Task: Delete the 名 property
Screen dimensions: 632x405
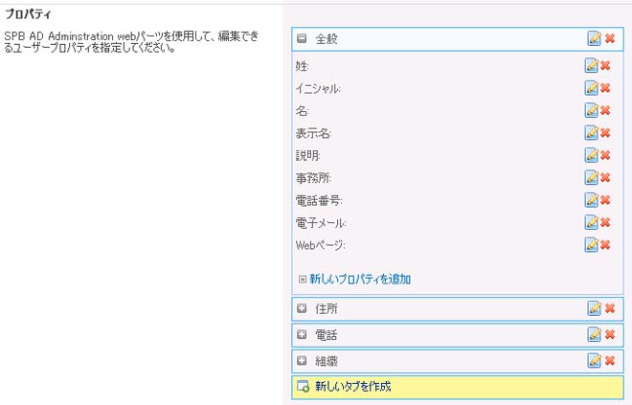Action: pos(605,110)
